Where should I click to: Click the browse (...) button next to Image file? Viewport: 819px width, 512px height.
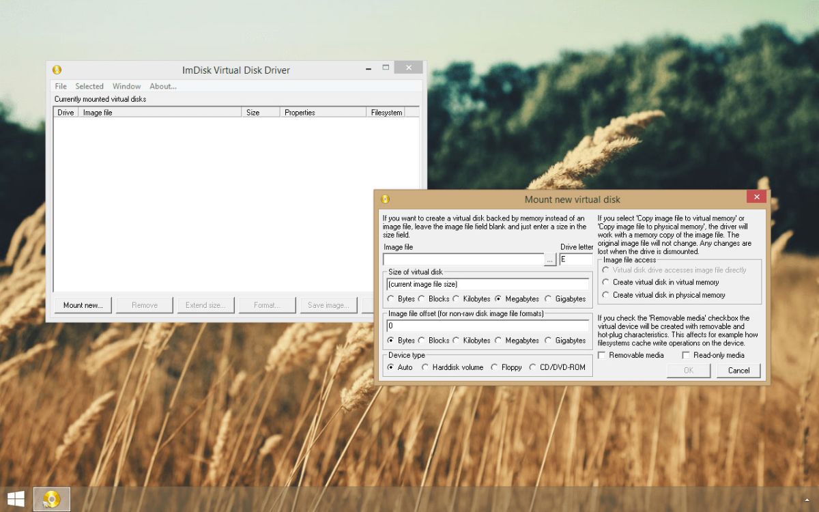[550, 259]
